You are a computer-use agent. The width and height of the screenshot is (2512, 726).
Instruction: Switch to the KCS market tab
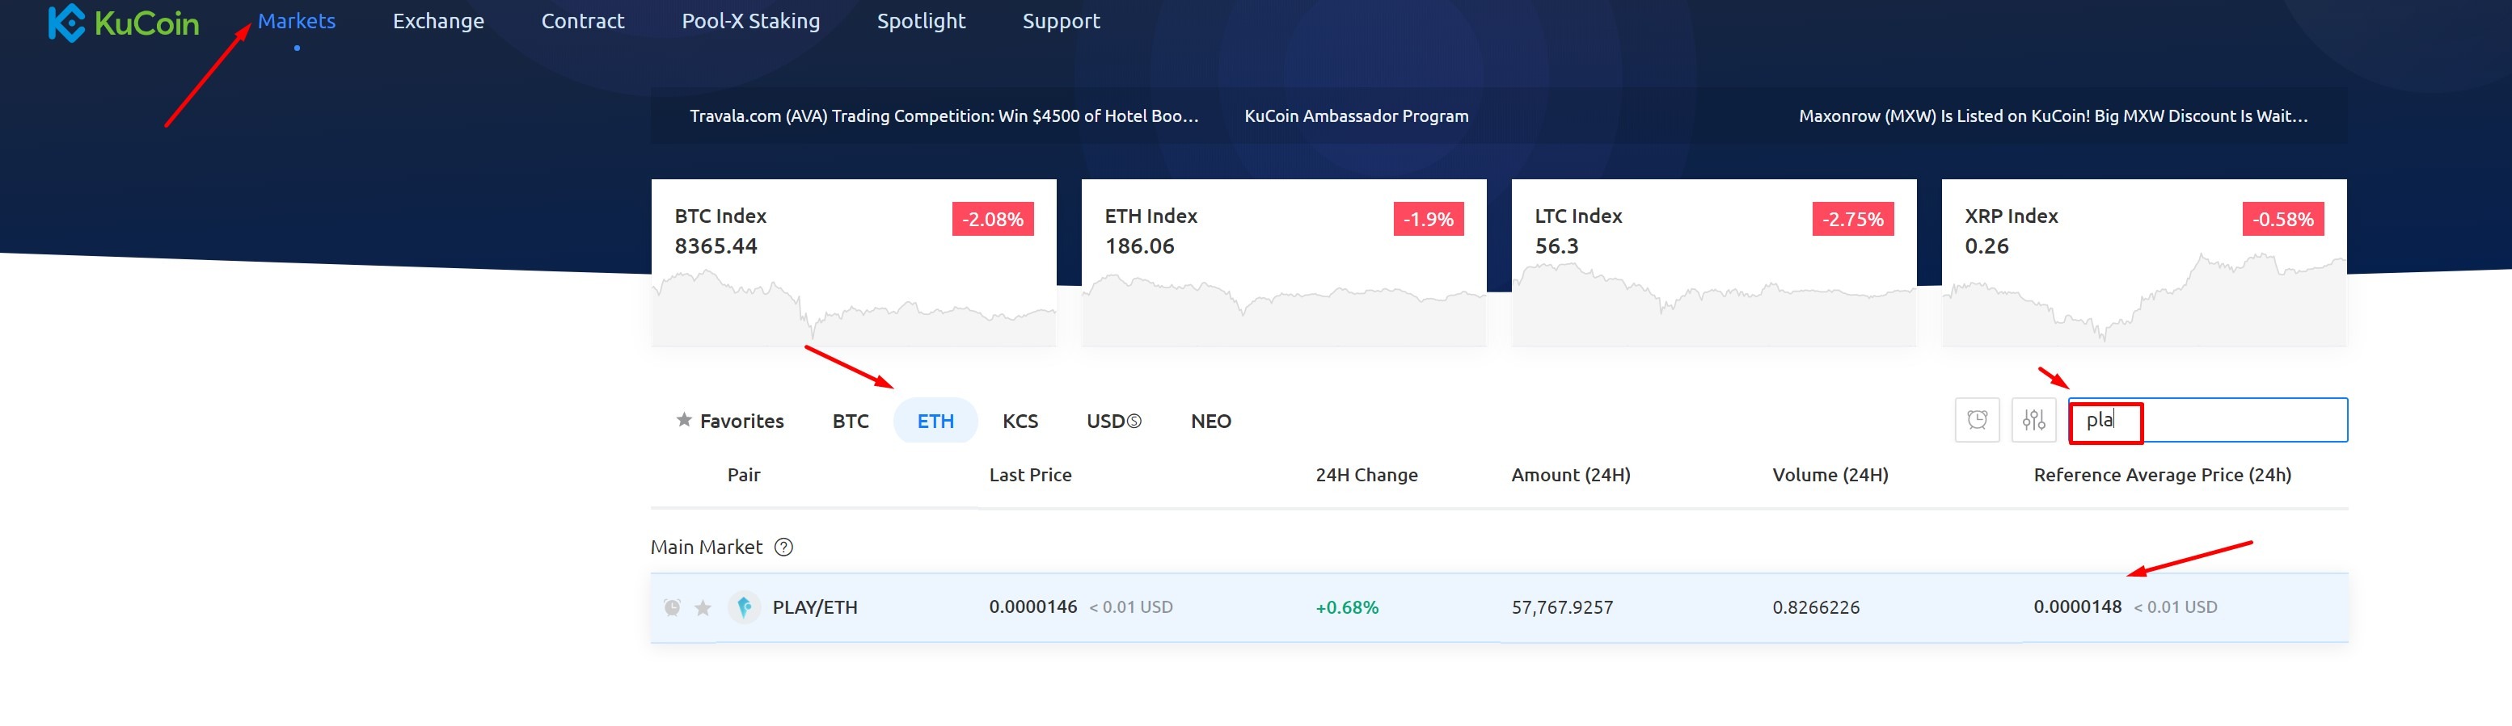[1020, 421]
